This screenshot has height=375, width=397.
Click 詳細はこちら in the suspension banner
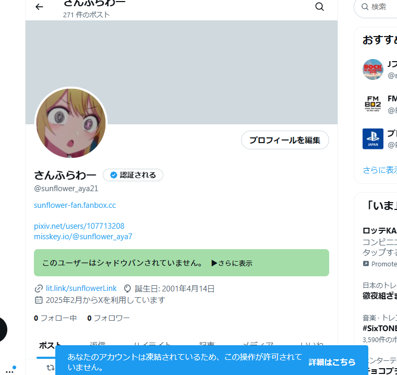click(332, 362)
